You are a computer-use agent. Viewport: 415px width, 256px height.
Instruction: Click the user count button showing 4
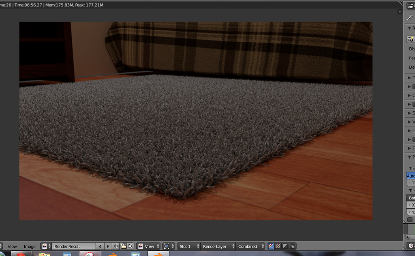[x=100, y=246]
